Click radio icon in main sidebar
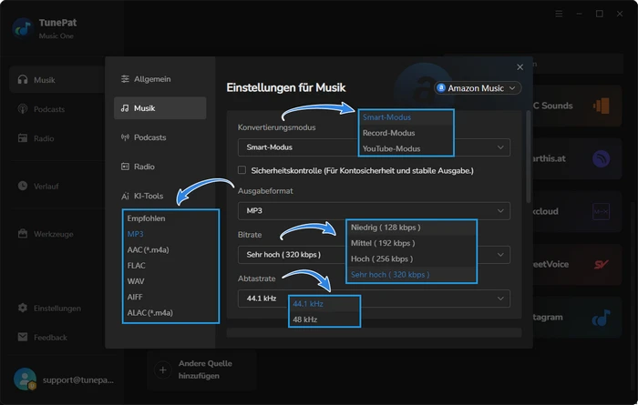Screen dimensions: 638x405 point(23,138)
